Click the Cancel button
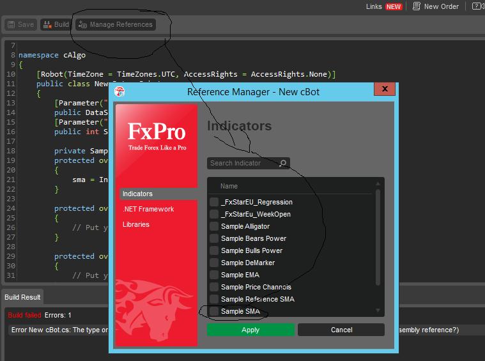Screen dimensions: 485x361 pyautogui.click(x=341, y=330)
